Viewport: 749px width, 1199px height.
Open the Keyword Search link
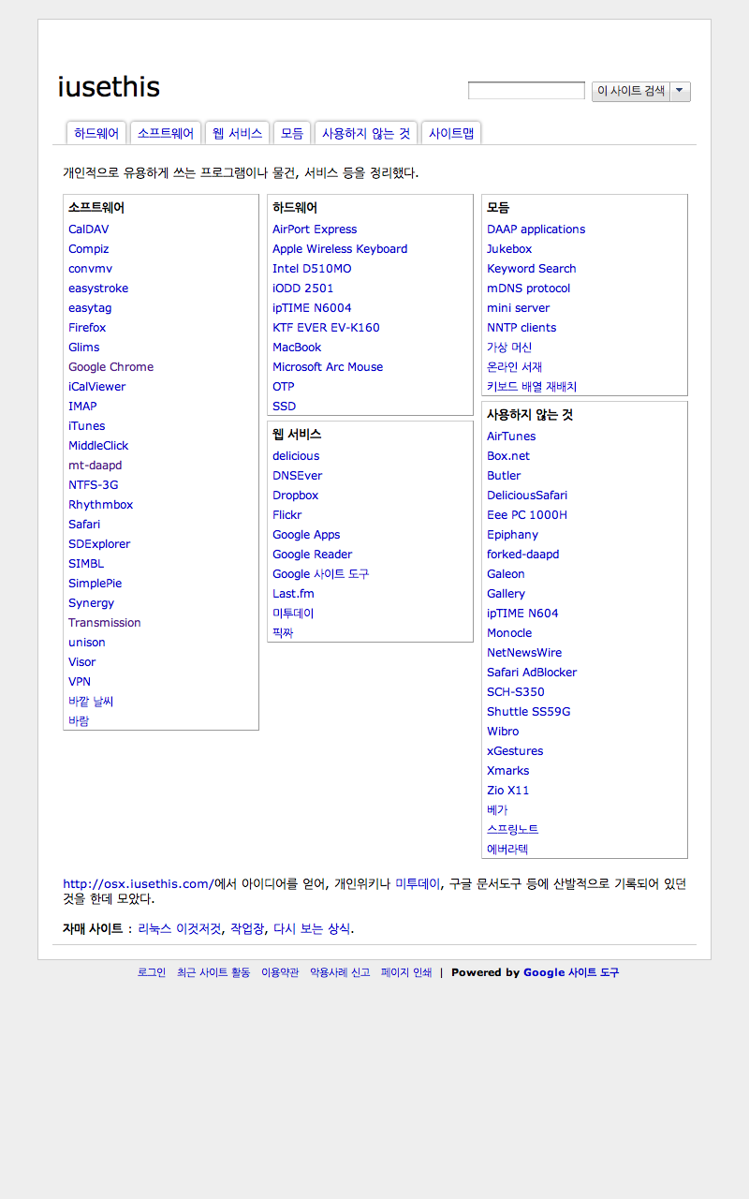point(532,269)
